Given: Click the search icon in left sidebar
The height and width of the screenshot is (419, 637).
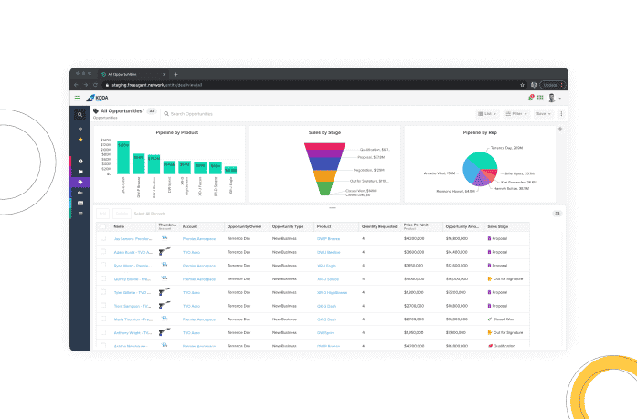Looking at the screenshot, I should tap(80, 115).
